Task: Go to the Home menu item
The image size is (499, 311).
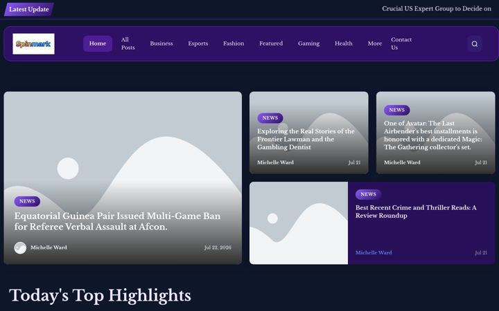Action: click(x=98, y=44)
